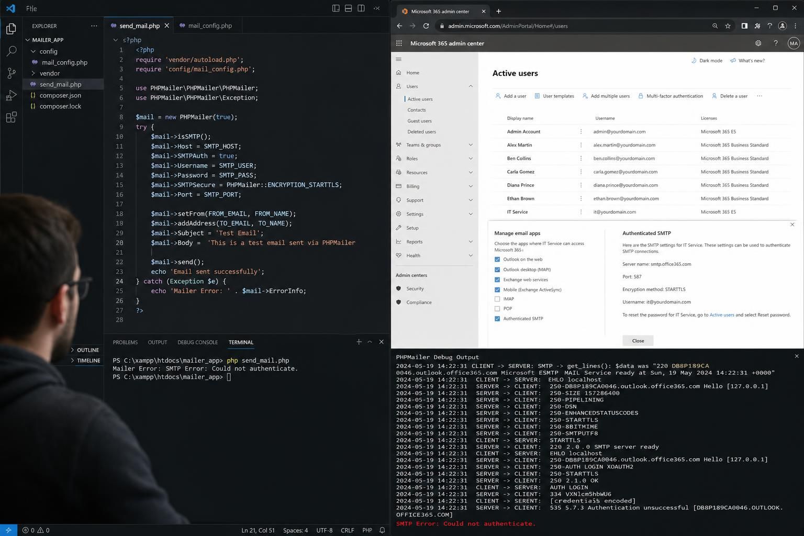Uncheck Mobile (Exchange ActiveSync) checkbox
This screenshot has width=804, height=536.
[497, 289]
